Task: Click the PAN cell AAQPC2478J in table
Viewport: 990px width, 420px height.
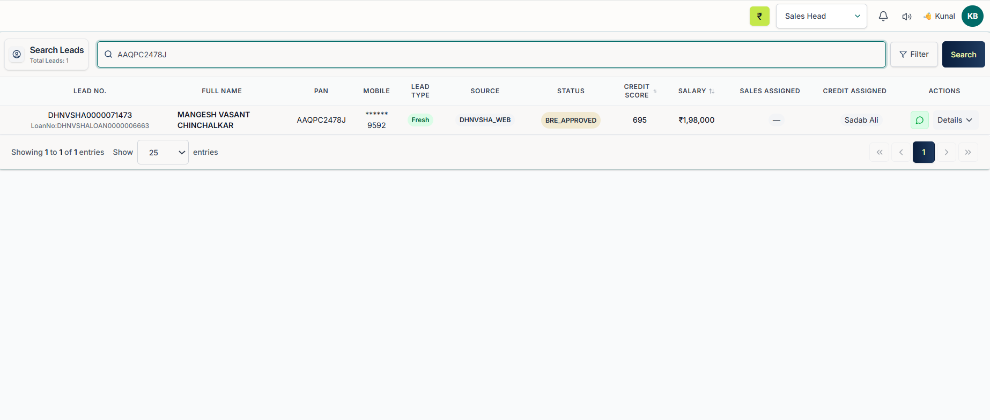Action: pos(321,120)
